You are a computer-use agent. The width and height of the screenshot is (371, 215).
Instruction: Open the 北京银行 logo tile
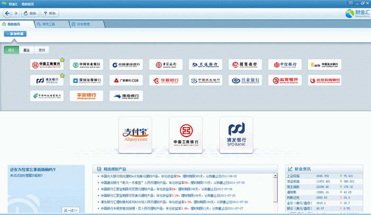point(285,80)
